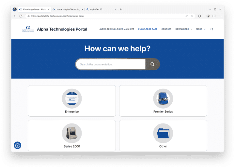Click Alpha Technologies Portal title
This screenshot has height=168, width=235.
62,29
